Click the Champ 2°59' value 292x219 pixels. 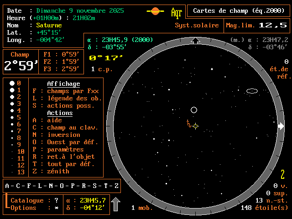click(21, 66)
